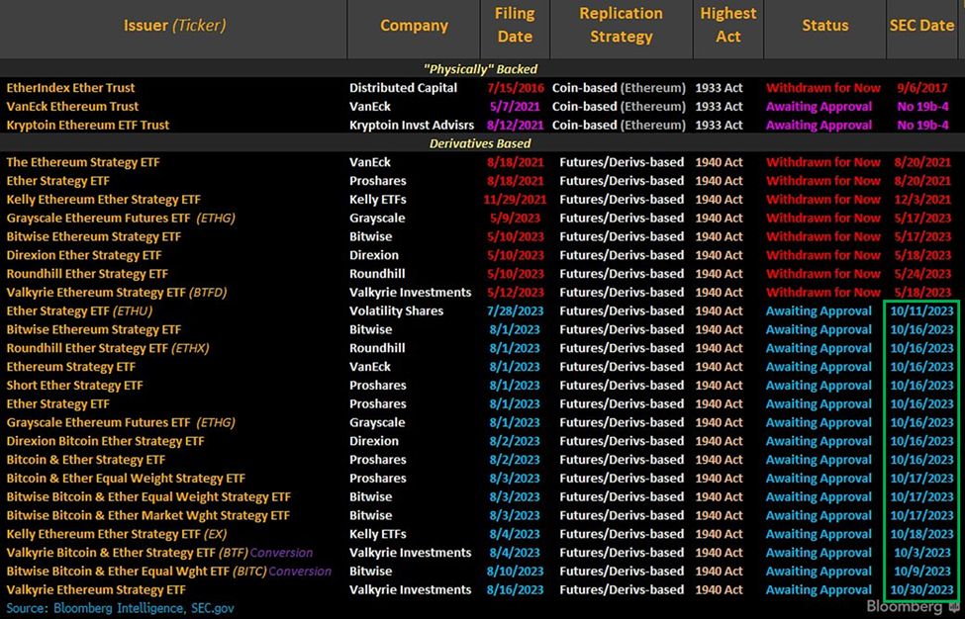Select filing date 7/15/2016
The image size is (965, 619).
click(x=515, y=88)
